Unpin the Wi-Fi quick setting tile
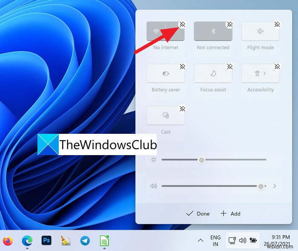 click(x=183, y=24)
